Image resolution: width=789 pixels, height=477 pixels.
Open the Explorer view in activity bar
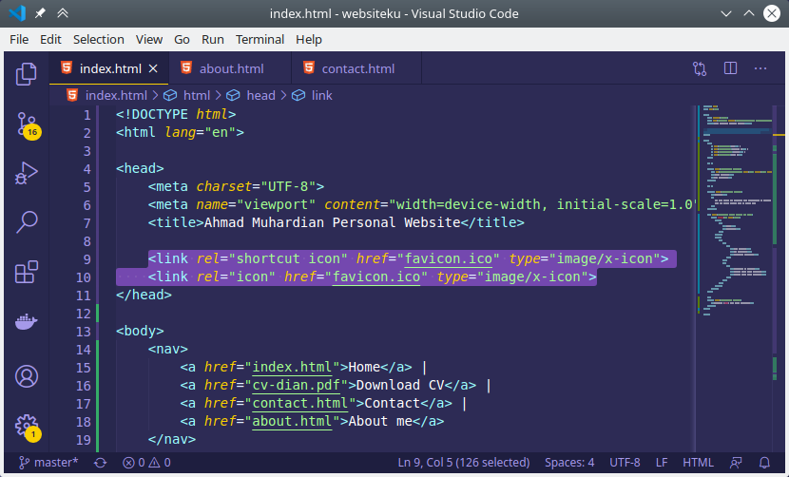tap(27, 73)
